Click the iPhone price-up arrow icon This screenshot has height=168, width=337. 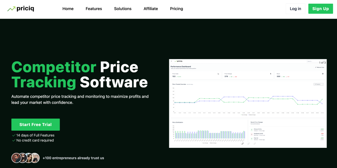point(252,130)
